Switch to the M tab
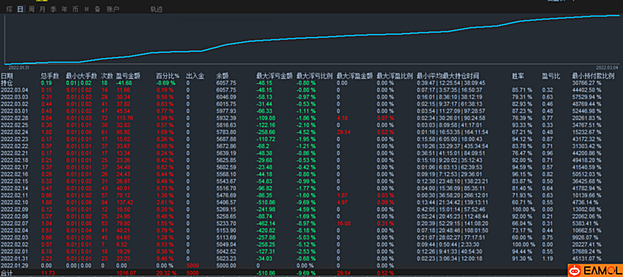Image resolution: width=623 pixels, height=277 pixels. pos(86,9)
